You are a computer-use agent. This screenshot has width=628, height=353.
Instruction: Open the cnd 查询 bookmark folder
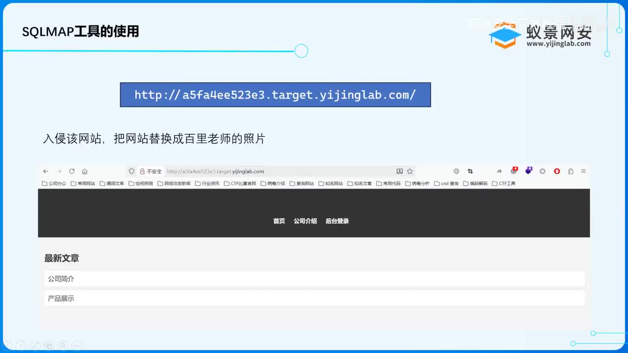(446, 183)
